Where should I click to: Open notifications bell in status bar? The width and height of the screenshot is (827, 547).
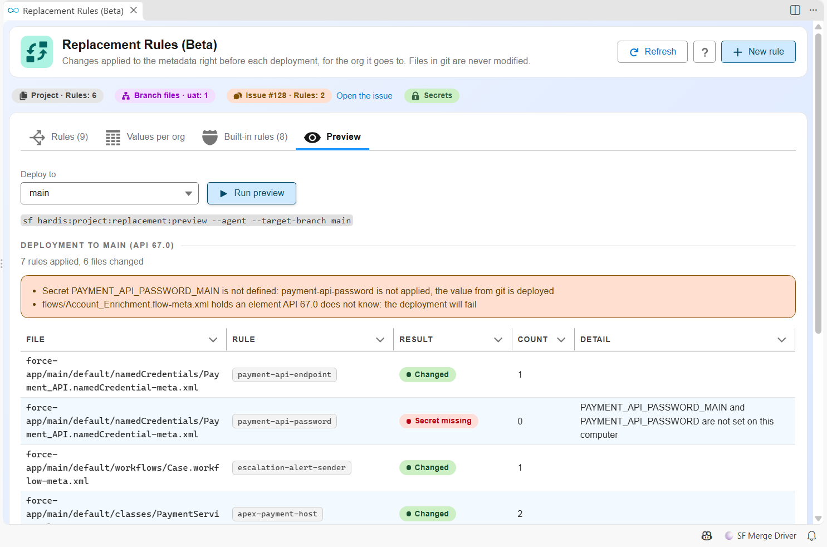click(x=812, y=536)
